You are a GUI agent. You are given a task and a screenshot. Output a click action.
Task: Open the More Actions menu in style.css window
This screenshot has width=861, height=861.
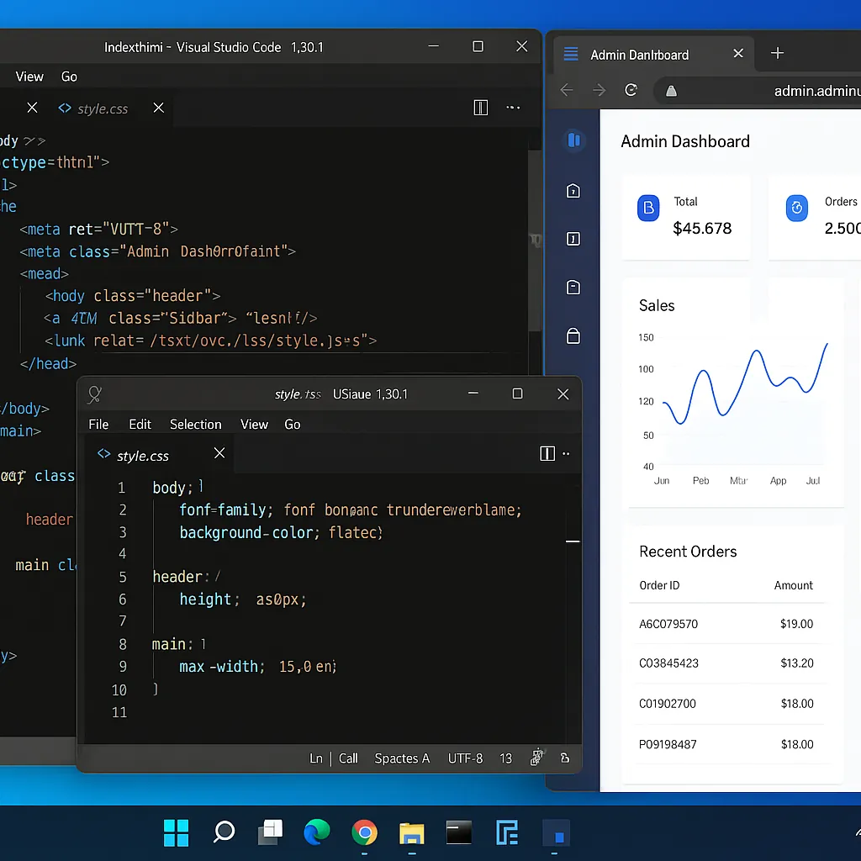point(566,454)
